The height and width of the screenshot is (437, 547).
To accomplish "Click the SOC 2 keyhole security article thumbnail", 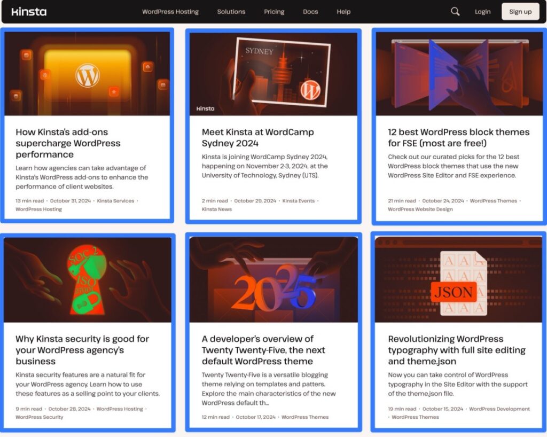I will 87,278.
